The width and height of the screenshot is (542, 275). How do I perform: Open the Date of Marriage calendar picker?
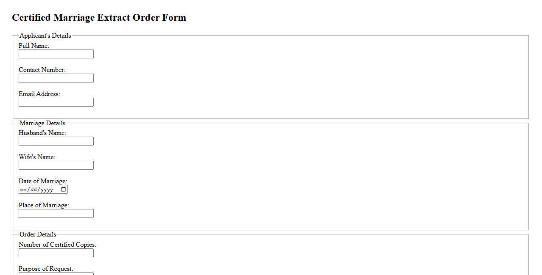tap(64, 190)
